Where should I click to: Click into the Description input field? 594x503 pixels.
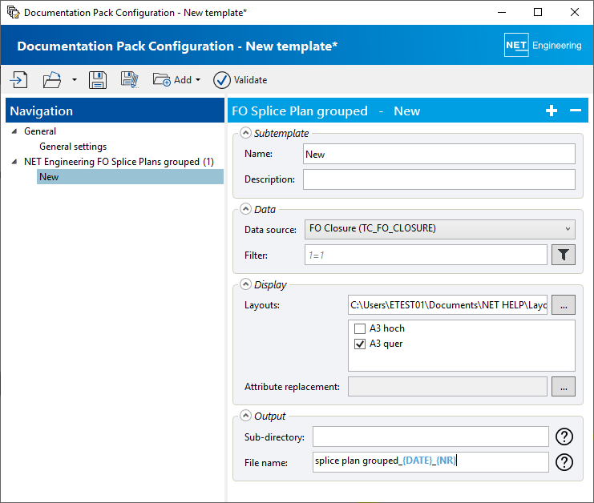pos(438,179)
